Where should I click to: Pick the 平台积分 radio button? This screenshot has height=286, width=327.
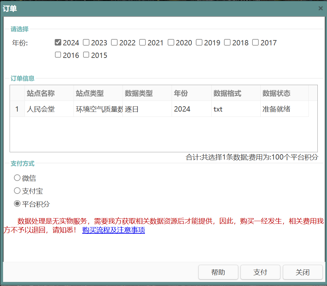pos(17,204)
